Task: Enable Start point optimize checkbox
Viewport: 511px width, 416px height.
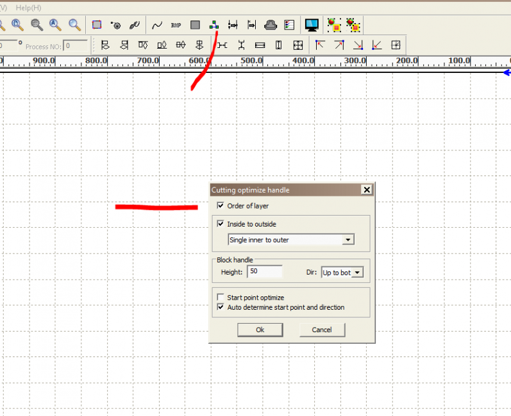Action: (x=221, y=298)
